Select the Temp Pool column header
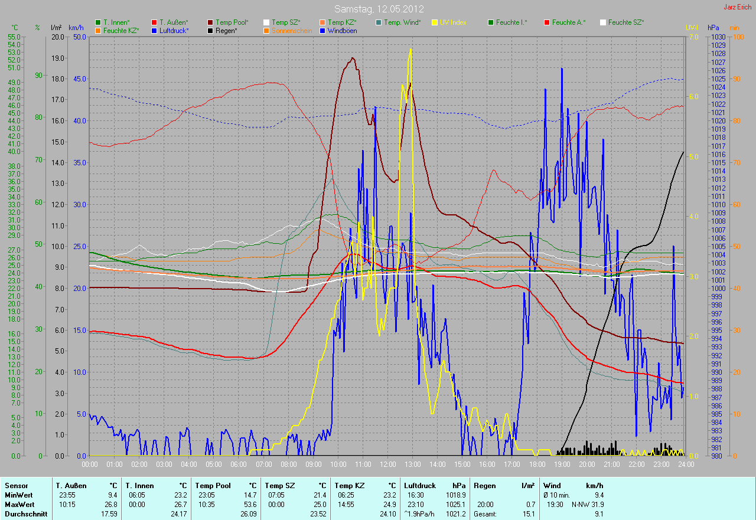 click(213, 485)
